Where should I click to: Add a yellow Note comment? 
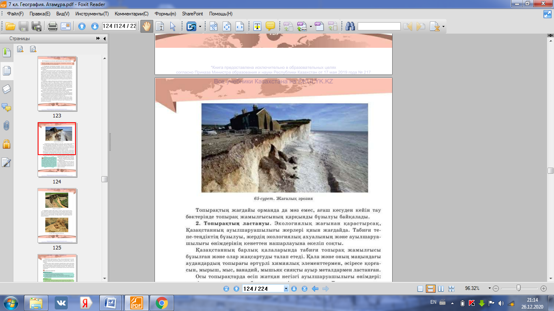[270, 27]
